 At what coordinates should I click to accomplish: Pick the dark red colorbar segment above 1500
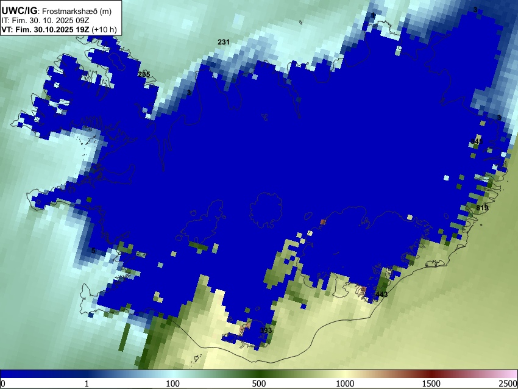point(431,374)
